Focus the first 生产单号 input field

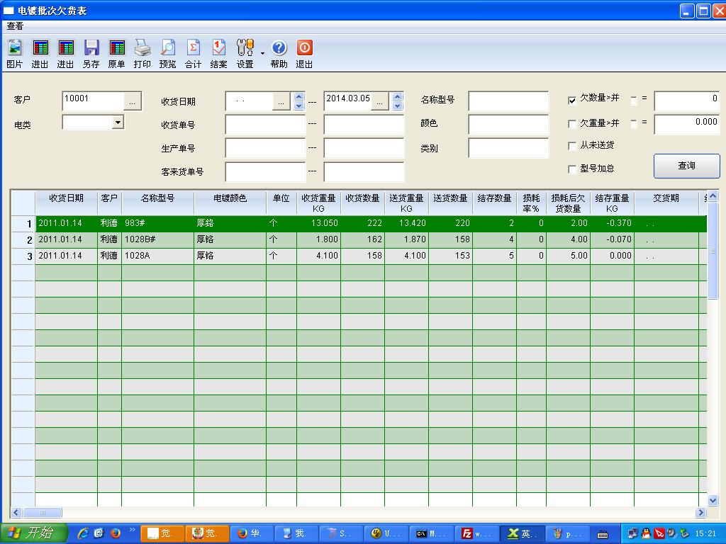point(265,149)
